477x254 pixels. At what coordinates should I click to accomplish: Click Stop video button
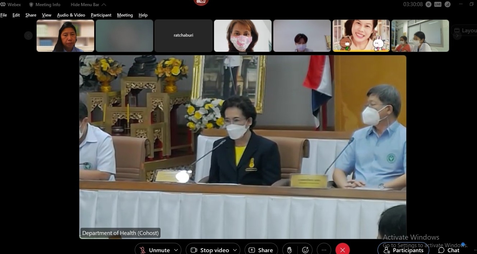pyautogui.click(x=210, y=250)
